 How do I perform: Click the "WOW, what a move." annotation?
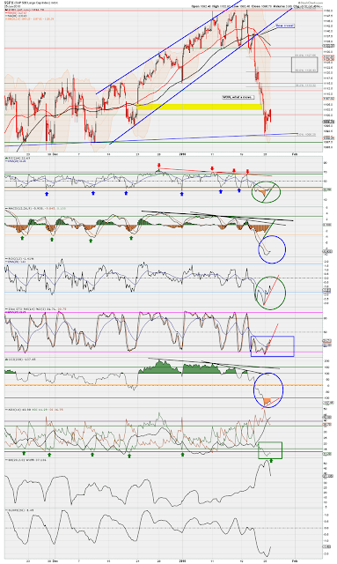pos(238,97)
